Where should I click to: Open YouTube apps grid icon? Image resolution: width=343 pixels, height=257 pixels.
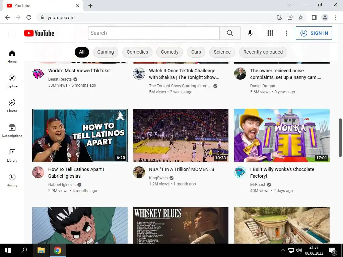(270, 33)
